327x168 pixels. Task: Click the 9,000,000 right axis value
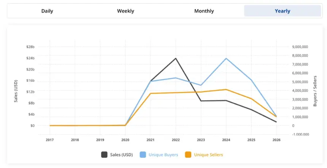tap(300, 47)
